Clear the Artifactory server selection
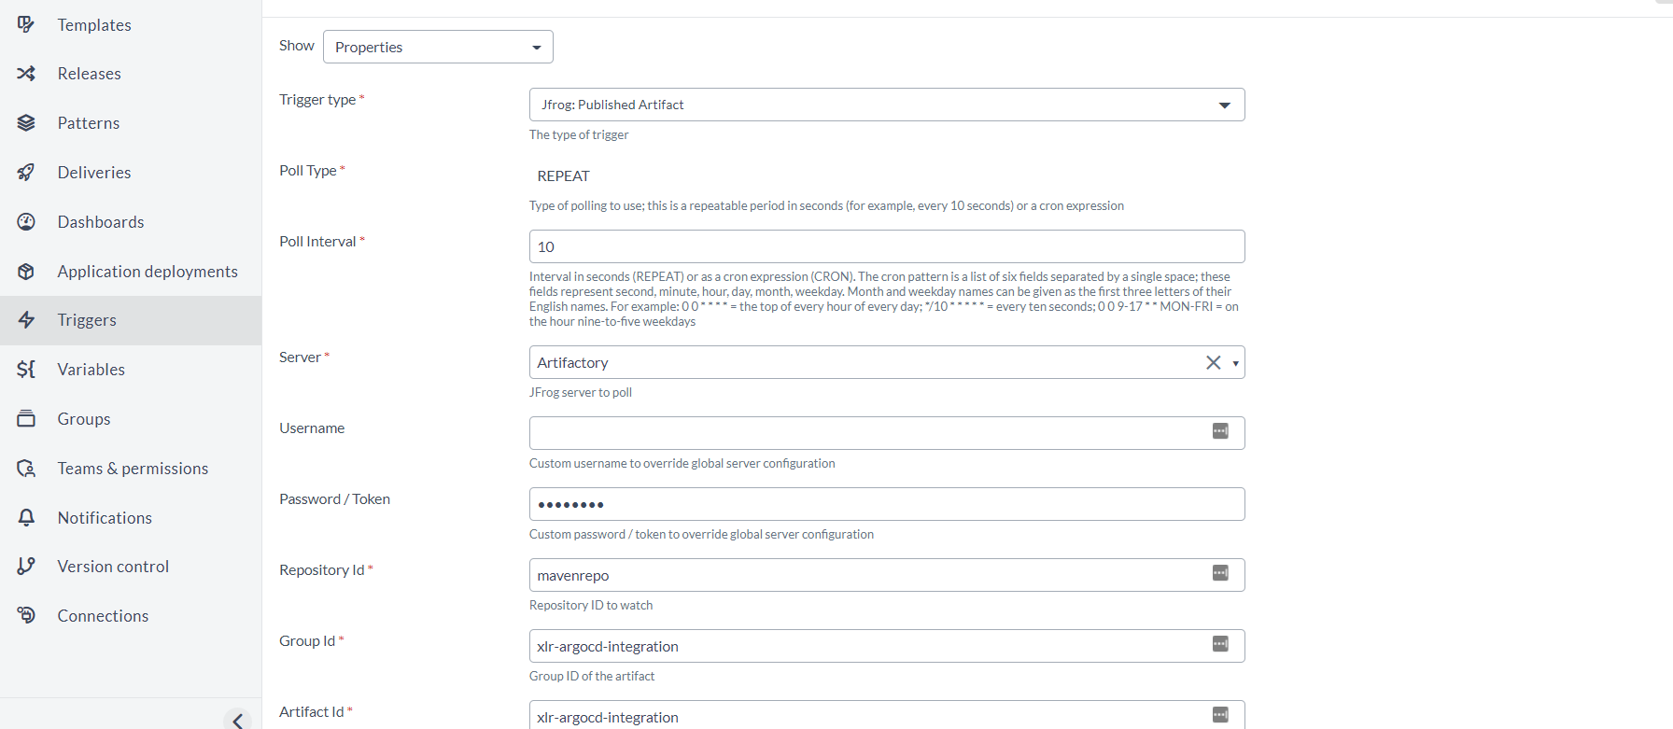The width and height of the screenshot is (1673, 729). coord(1213,362)
